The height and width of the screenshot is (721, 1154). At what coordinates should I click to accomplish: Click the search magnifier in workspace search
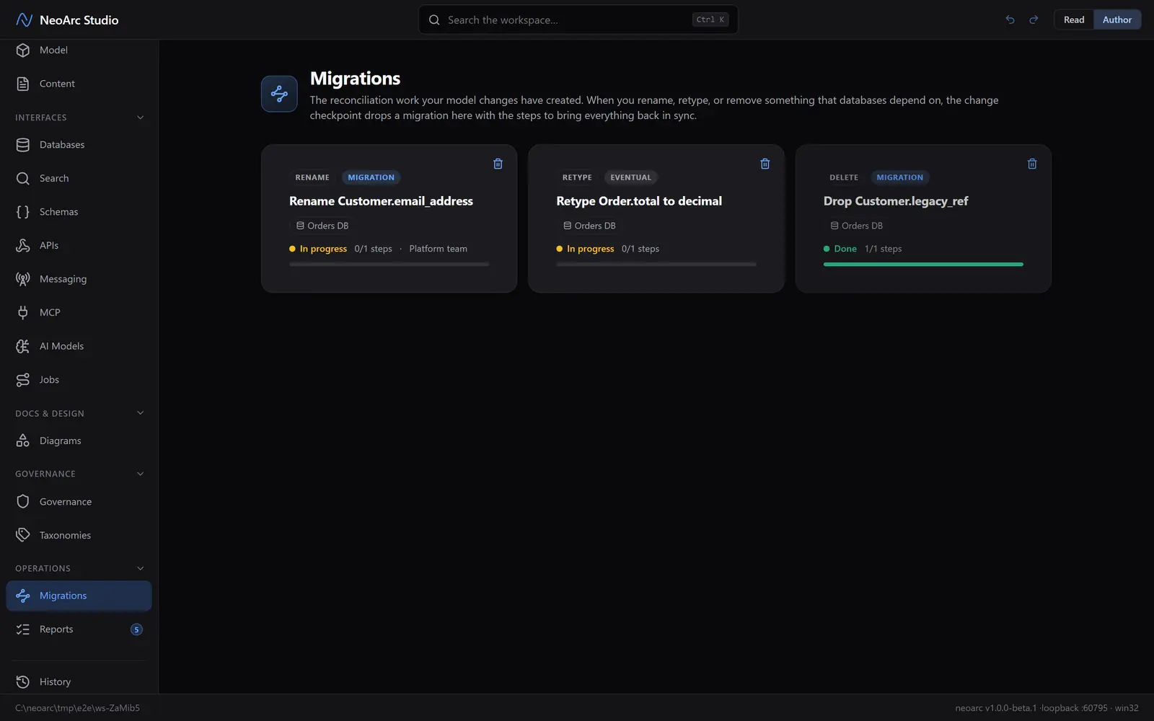click(x=434, y=20)
